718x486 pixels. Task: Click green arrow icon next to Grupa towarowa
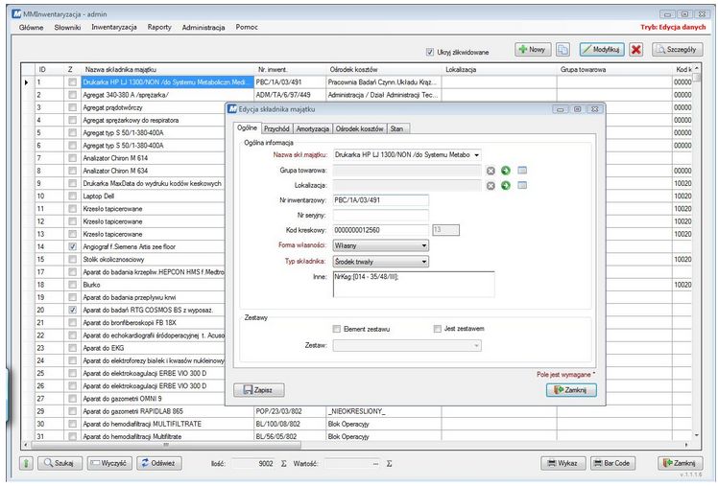tap(505, 170)
